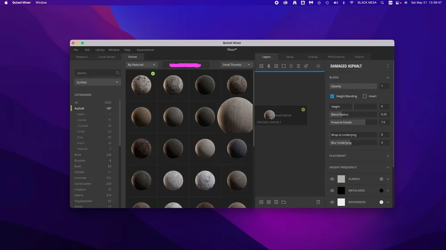
Task: Click the layer stack icon in layers toolbar
Action: pos(318,66)
